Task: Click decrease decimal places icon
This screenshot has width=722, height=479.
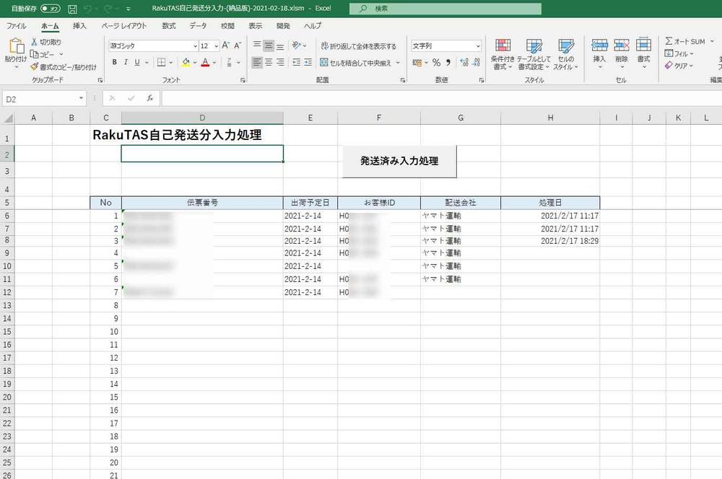Action: 476,63
